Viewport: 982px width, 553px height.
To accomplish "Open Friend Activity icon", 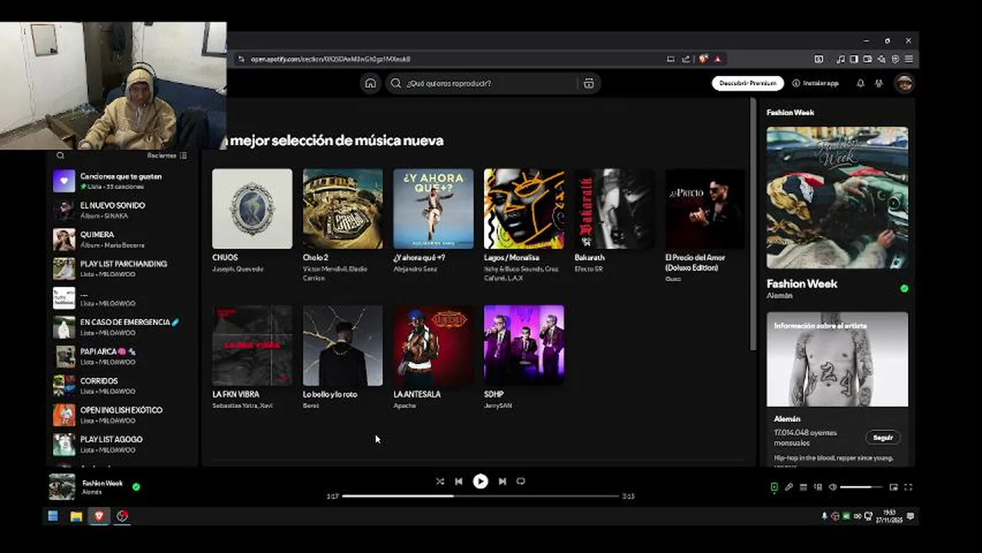I will 879,83.
